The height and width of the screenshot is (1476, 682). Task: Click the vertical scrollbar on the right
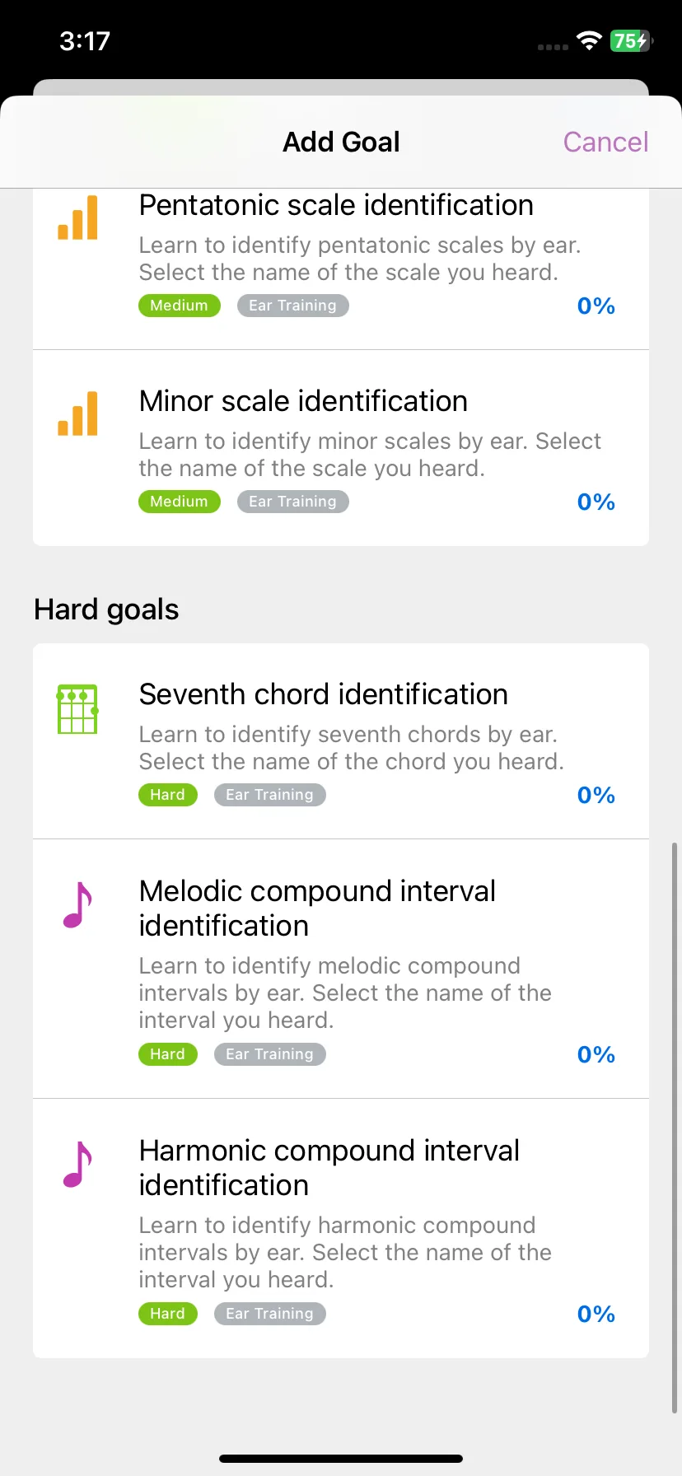click(x=675, y=1128)
